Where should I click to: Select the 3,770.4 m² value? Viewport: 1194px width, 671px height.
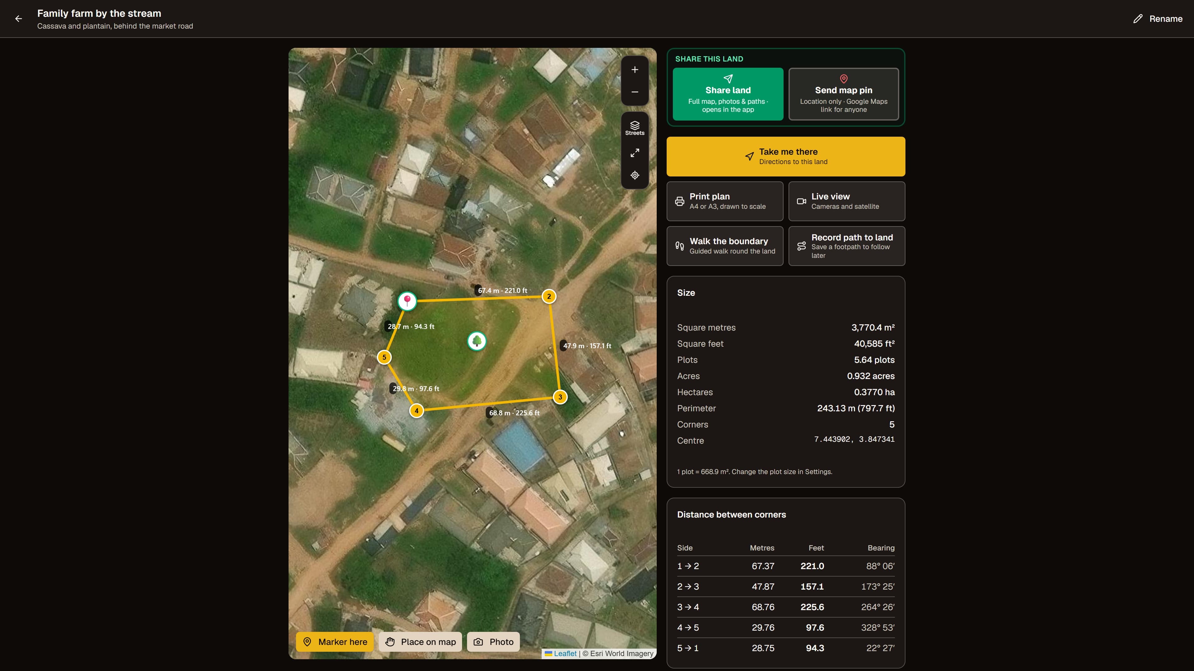(873, 327)
